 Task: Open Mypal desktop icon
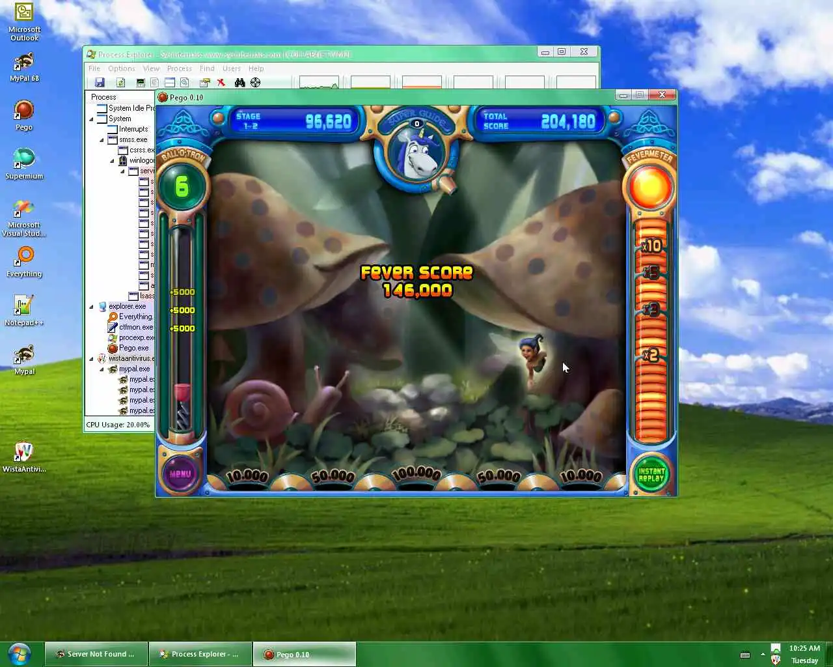click(x=24, y=360)
